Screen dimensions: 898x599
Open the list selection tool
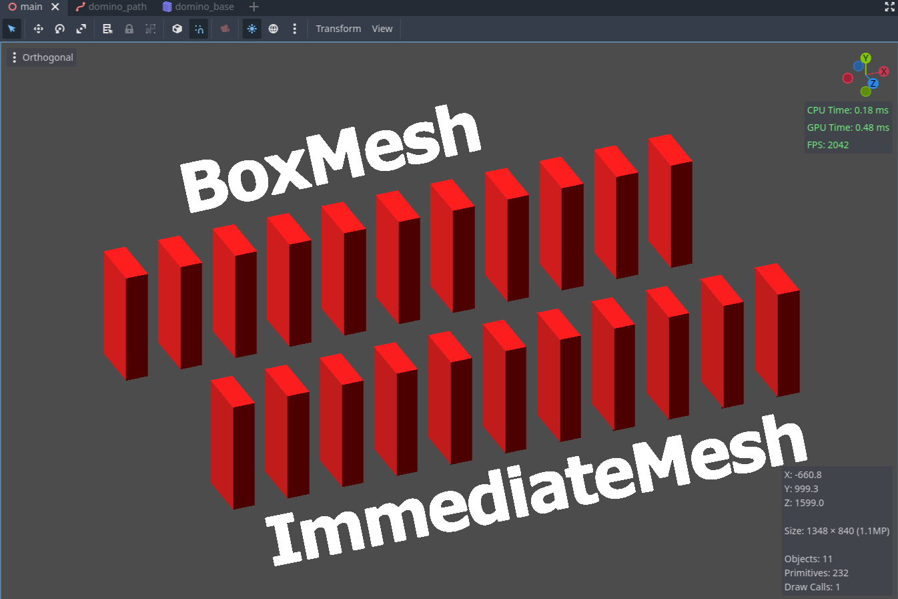pyautogui.click(x=107, y=29)
